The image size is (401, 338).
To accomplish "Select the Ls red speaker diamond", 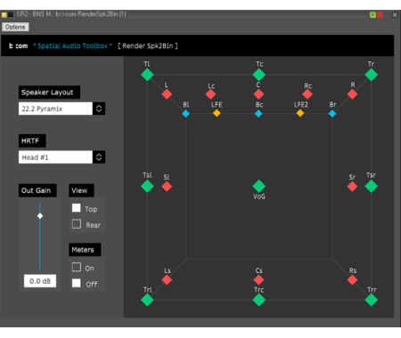I will click(167, 279).
